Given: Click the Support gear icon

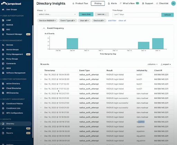Looking at the screenshot, I should tap(143, 3).
